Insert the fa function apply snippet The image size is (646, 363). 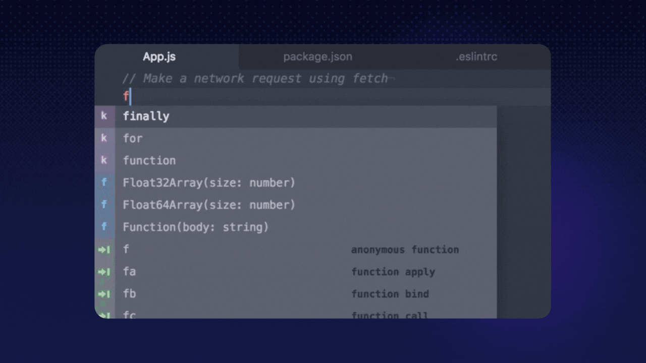[130, 272]
